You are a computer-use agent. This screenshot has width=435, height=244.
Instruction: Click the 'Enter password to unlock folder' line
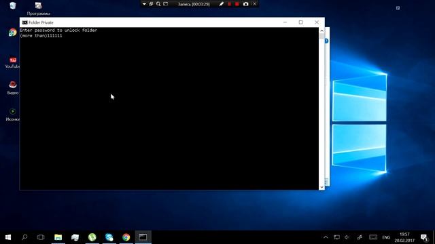(x=58, y=30)
